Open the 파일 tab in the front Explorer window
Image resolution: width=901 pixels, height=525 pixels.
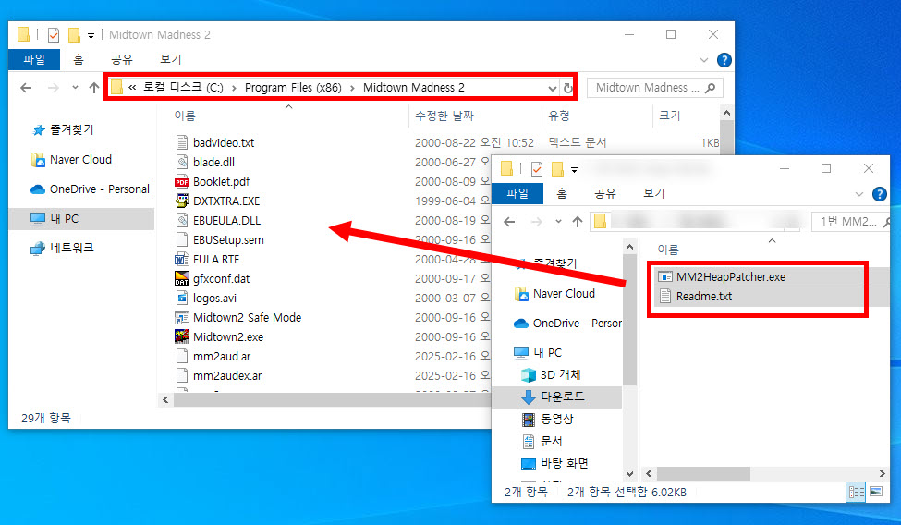pos(517,193)
